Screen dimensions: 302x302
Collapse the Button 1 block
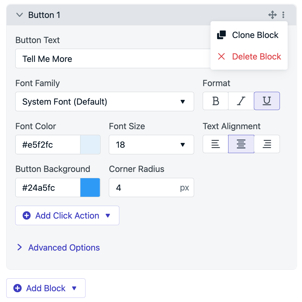tap(19, 15)
